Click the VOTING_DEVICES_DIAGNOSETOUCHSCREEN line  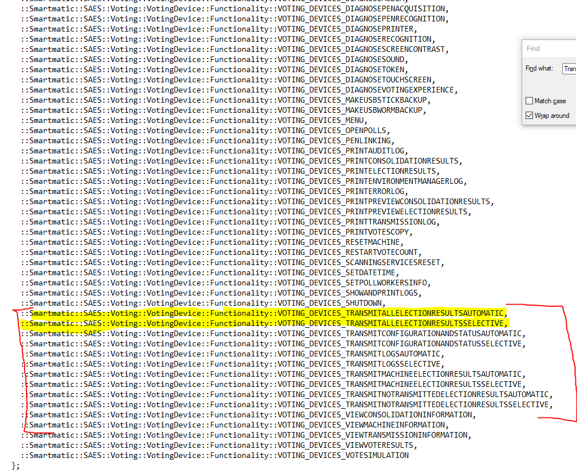(228, 80)
